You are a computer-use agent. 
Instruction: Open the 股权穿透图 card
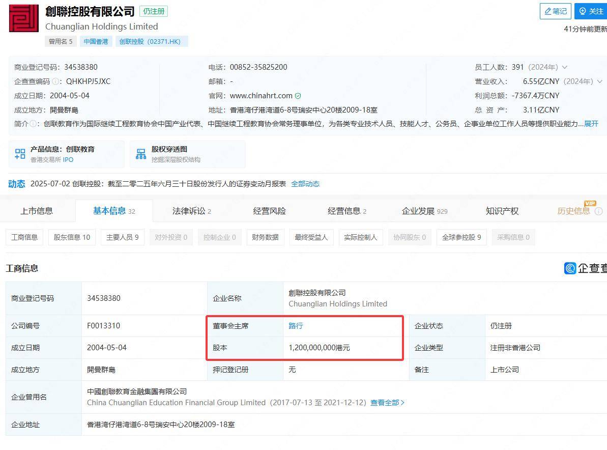point(187,154)
